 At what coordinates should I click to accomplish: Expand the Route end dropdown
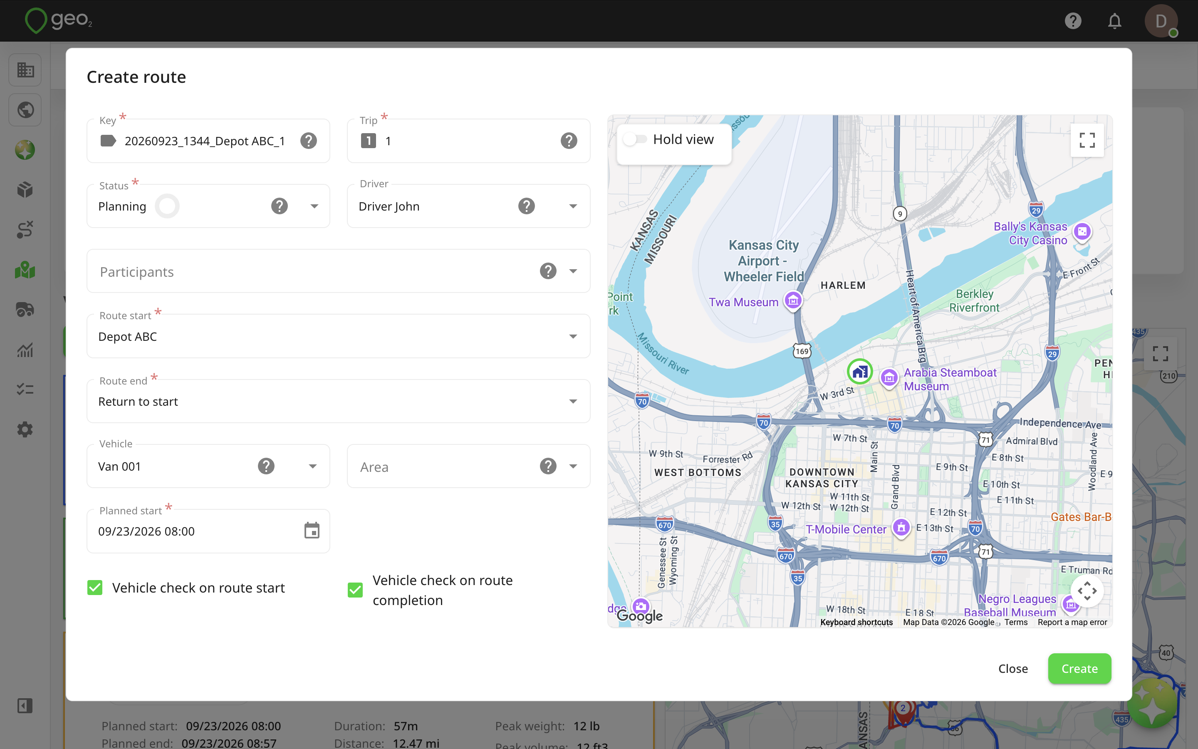[x=573, y=401]
